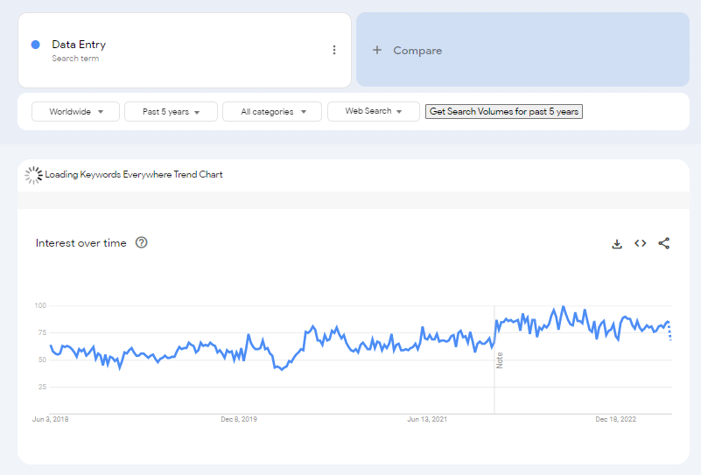Expand the Worldwide region dropdown
The width and height of the screenshot is (701, 475).
(75, 112)
